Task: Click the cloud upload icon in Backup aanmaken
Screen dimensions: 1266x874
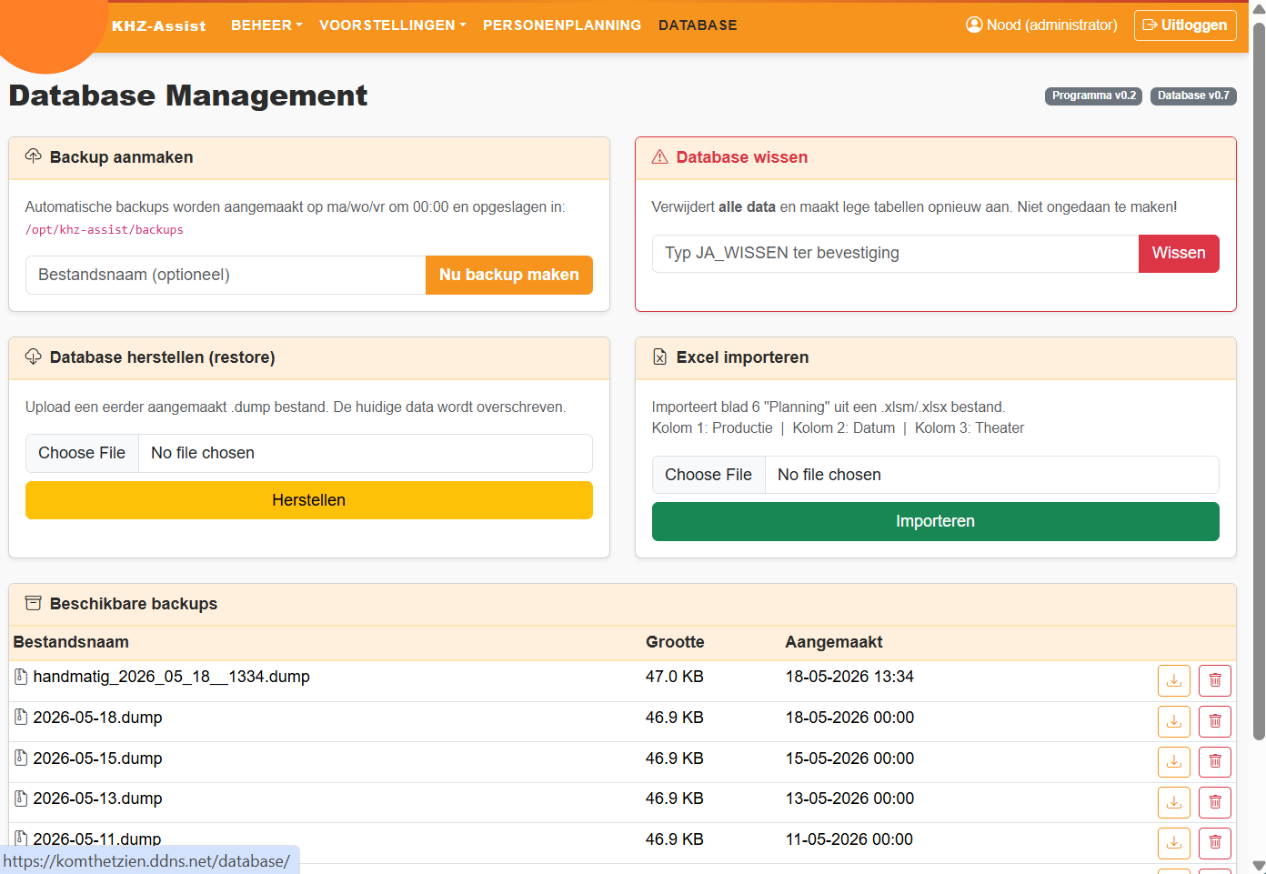Action: point(34,156)
